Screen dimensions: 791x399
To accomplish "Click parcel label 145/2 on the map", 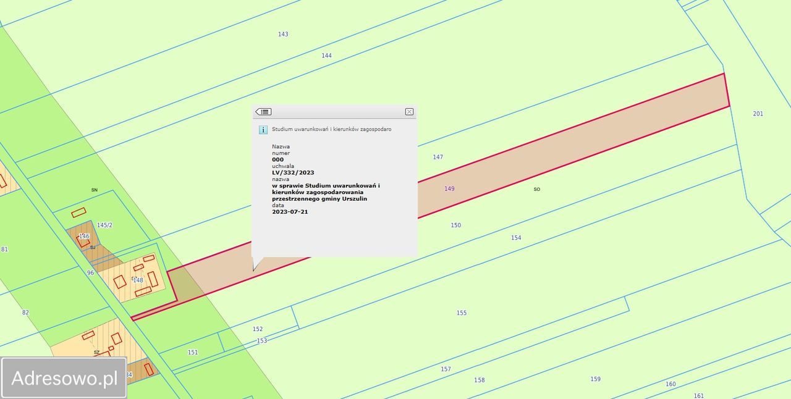I will coord(105,225).
